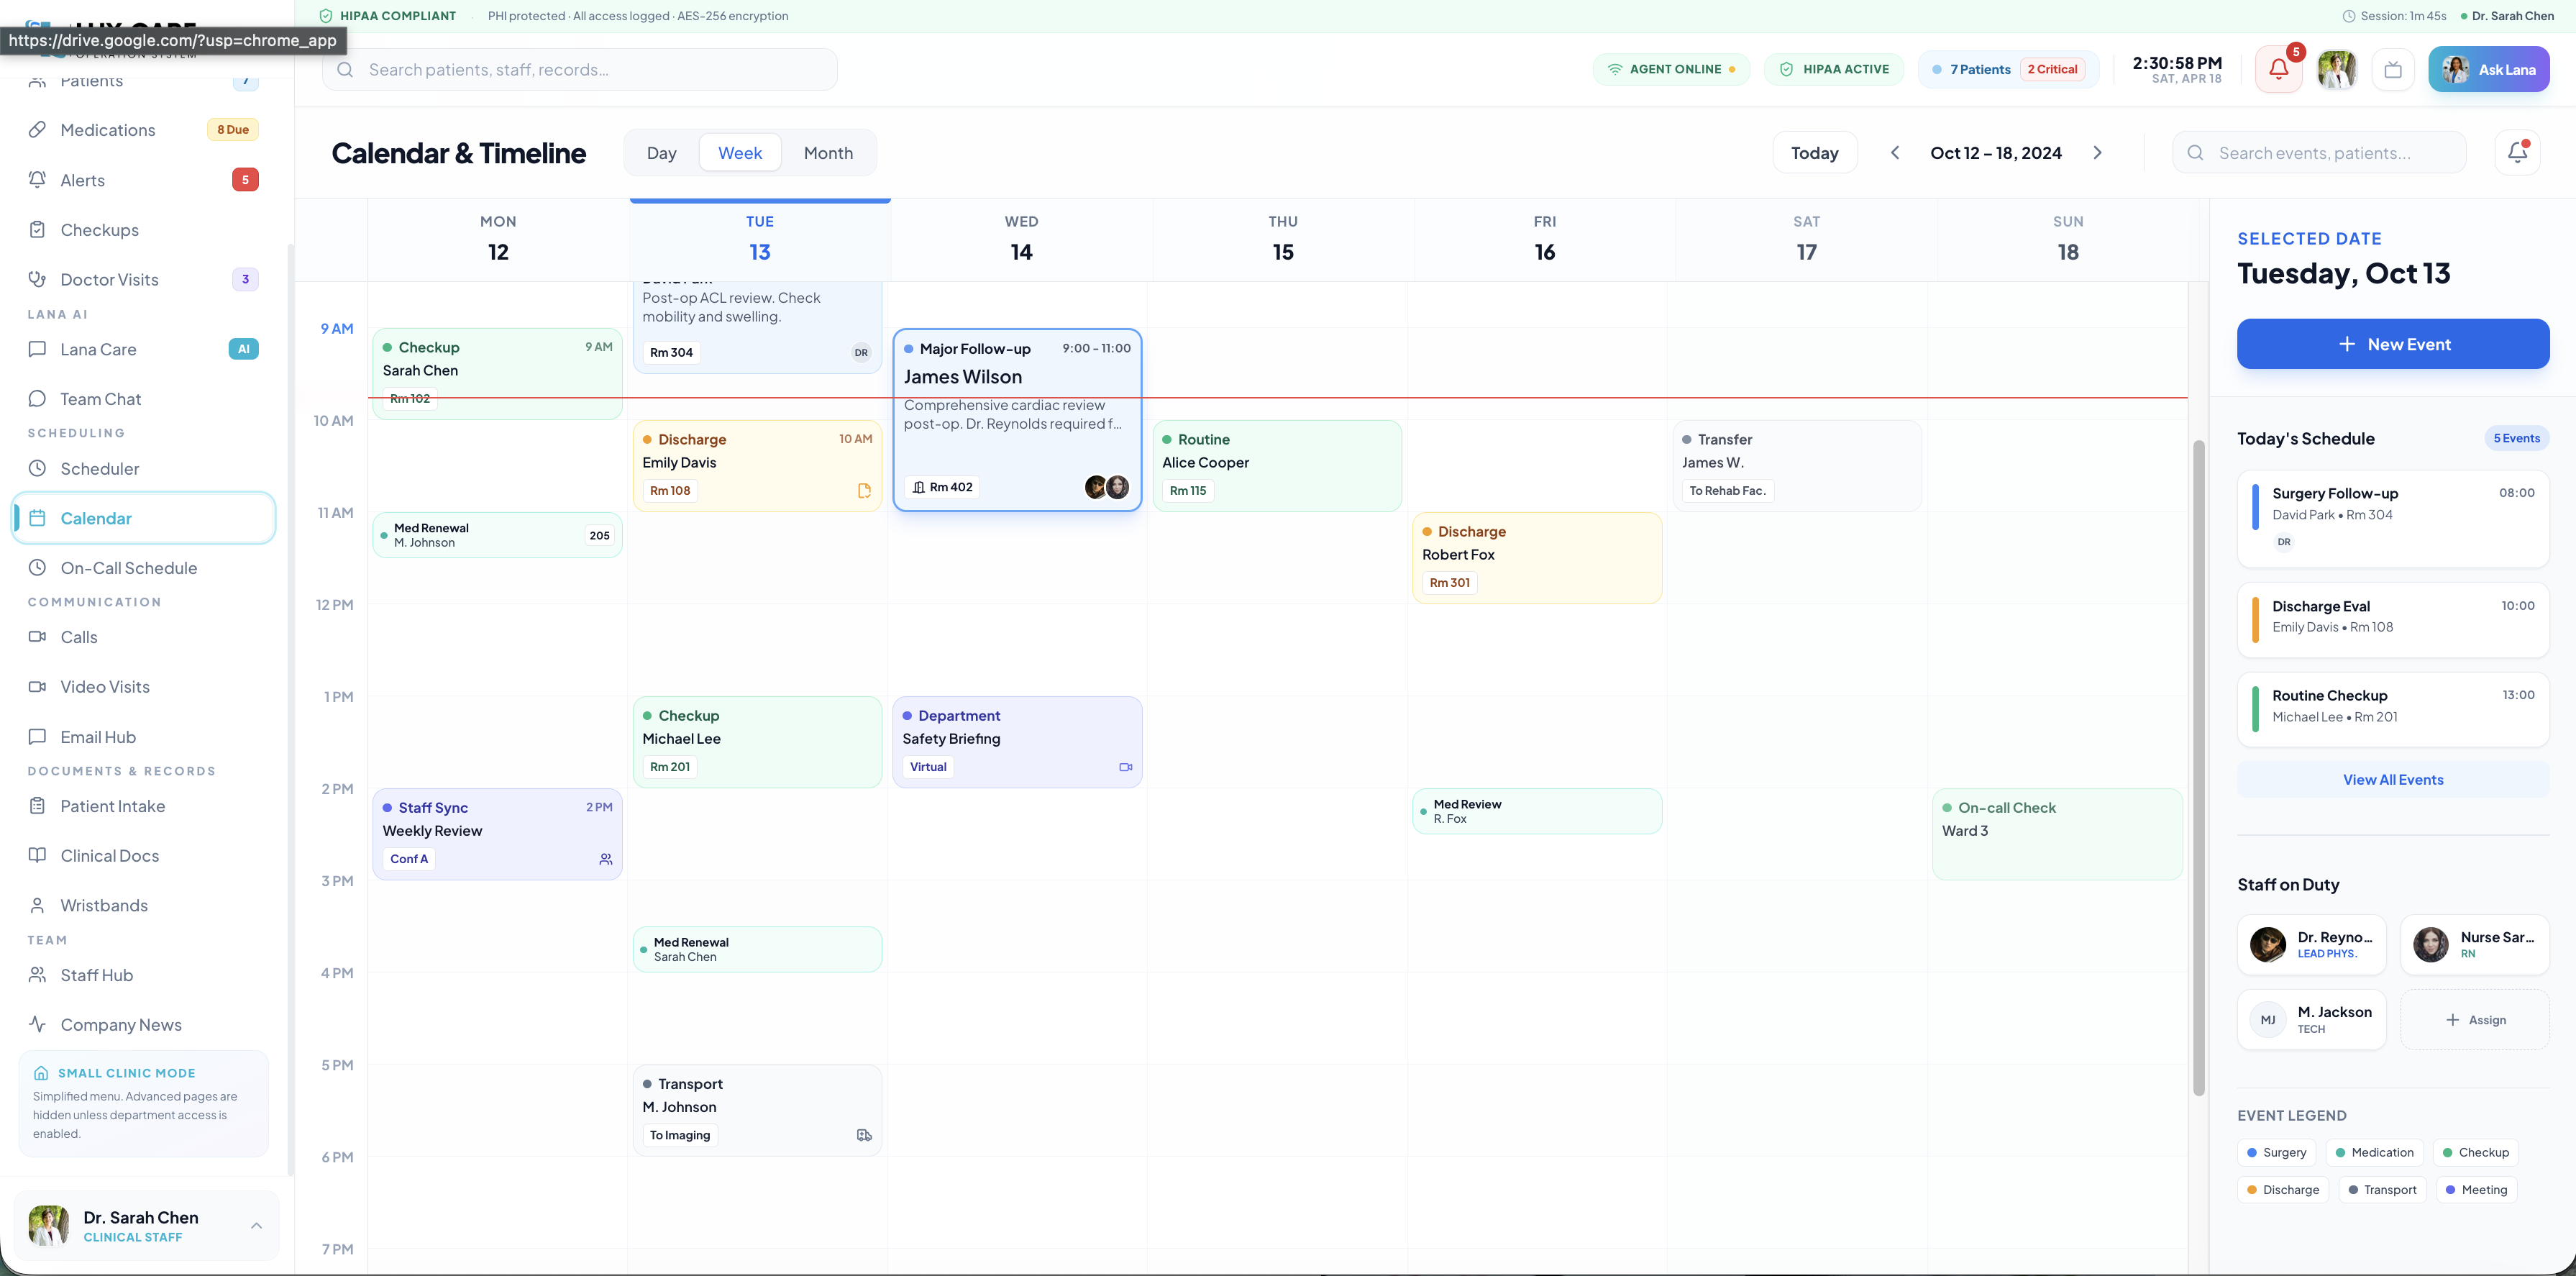2576x1276 pixels.
Task: Click Ask Lana button
Action: tap(2488, 69)
